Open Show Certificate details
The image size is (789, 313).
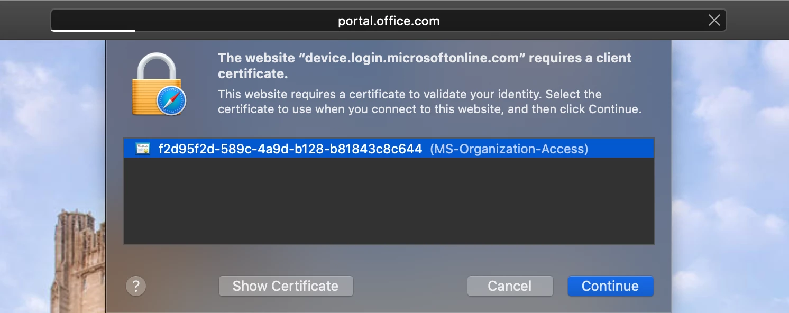(x=286, y=286)
